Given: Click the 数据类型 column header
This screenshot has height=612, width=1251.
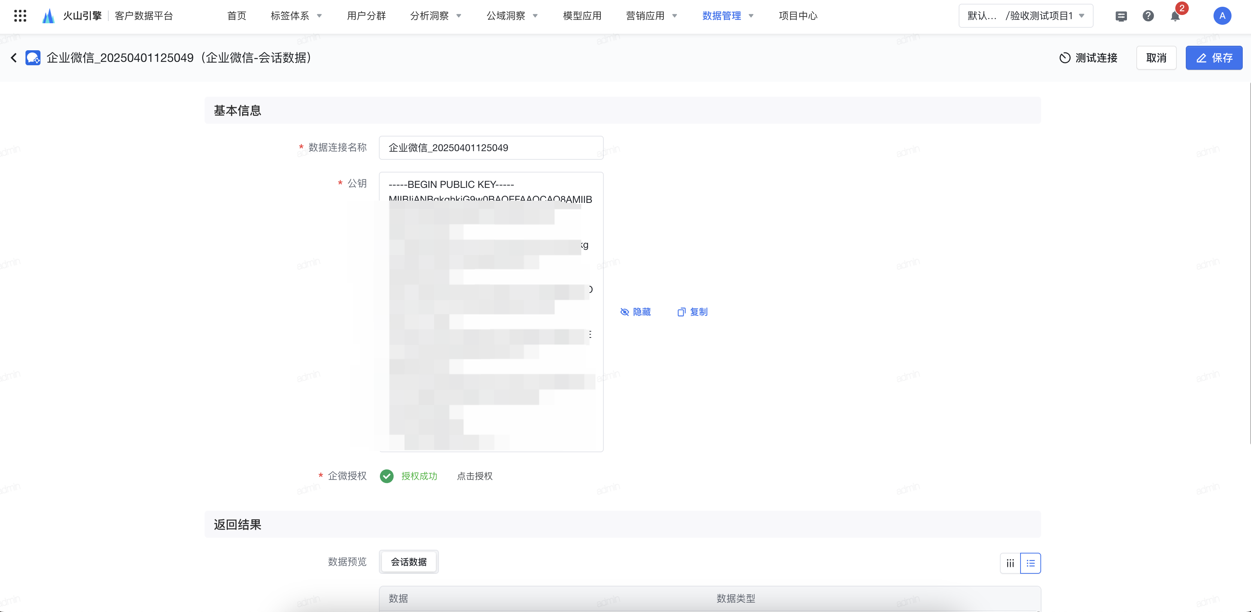Looking at the screenshot, I should 736,598.
